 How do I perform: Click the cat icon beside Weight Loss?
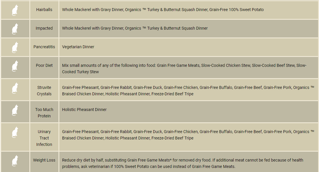(x=15, y=161)
